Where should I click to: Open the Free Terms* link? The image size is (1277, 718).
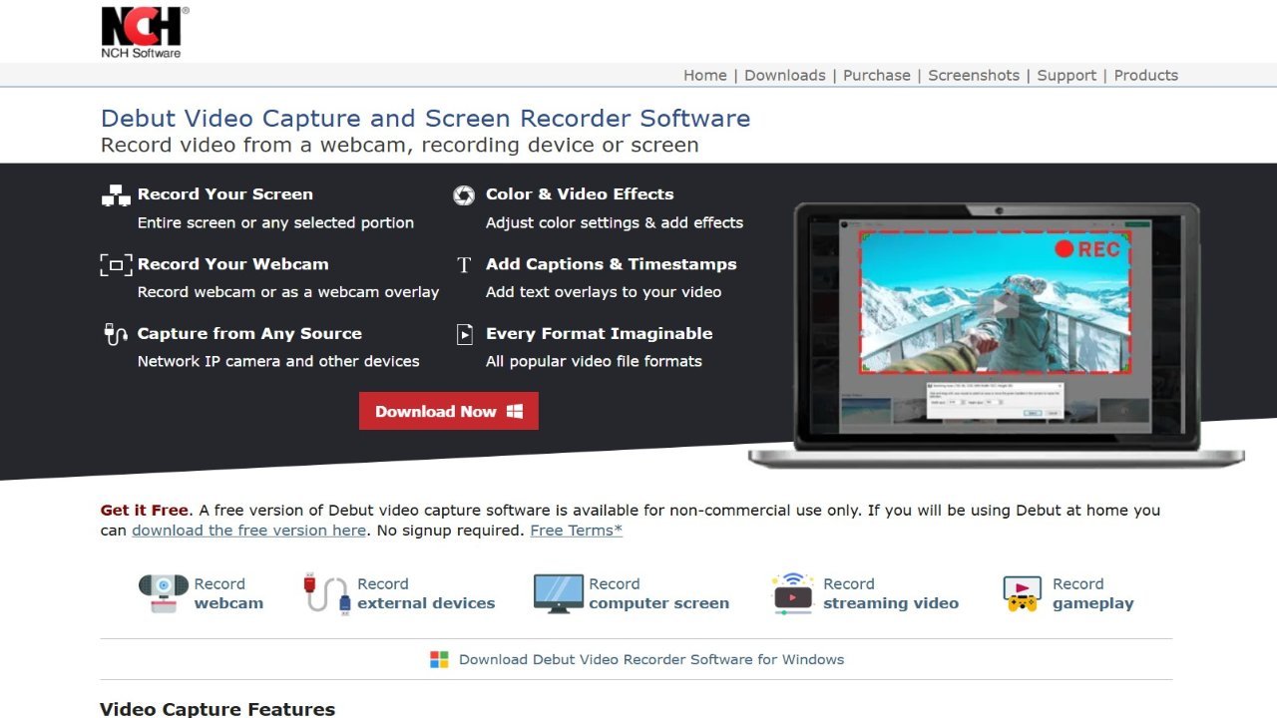(x=577, y=531)
